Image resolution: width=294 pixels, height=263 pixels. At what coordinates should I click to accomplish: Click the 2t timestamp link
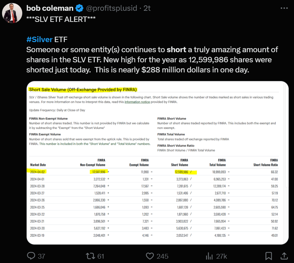[x=147, y=8]
